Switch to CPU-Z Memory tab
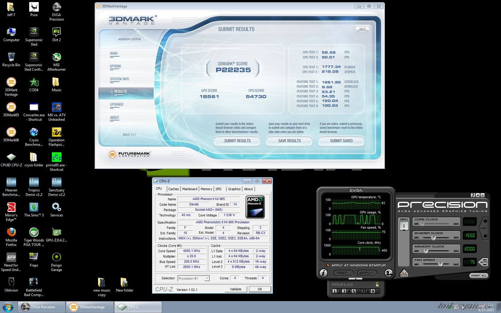Screen dimensions: 501x313 point(206,189)
